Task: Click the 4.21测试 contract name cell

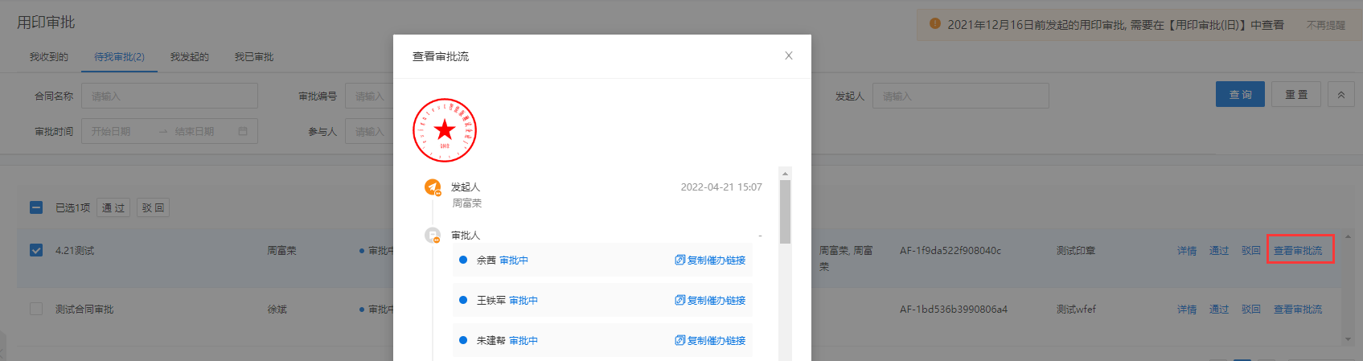Action: 75,251
